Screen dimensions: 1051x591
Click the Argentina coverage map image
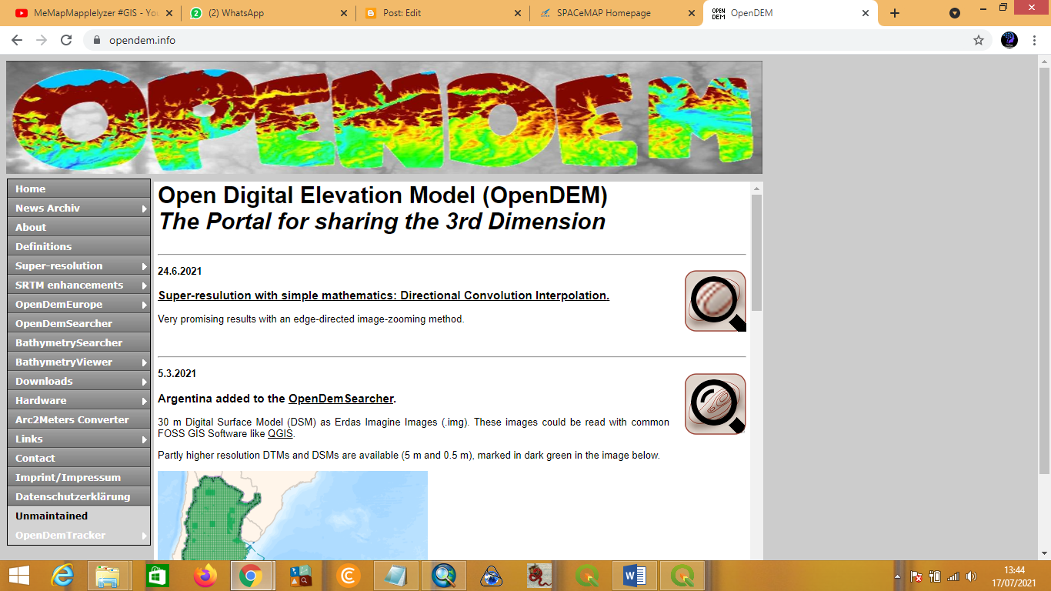292,516
